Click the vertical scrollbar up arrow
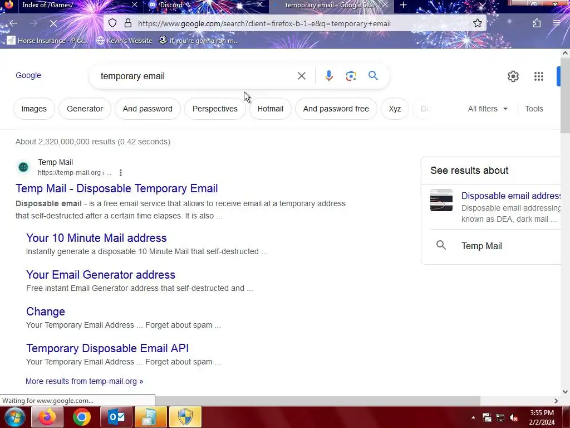 pos(565,53)
